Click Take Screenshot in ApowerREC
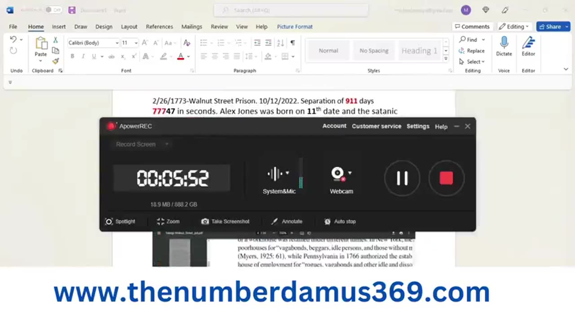This screenshot has height=323, width=575. 225,221
